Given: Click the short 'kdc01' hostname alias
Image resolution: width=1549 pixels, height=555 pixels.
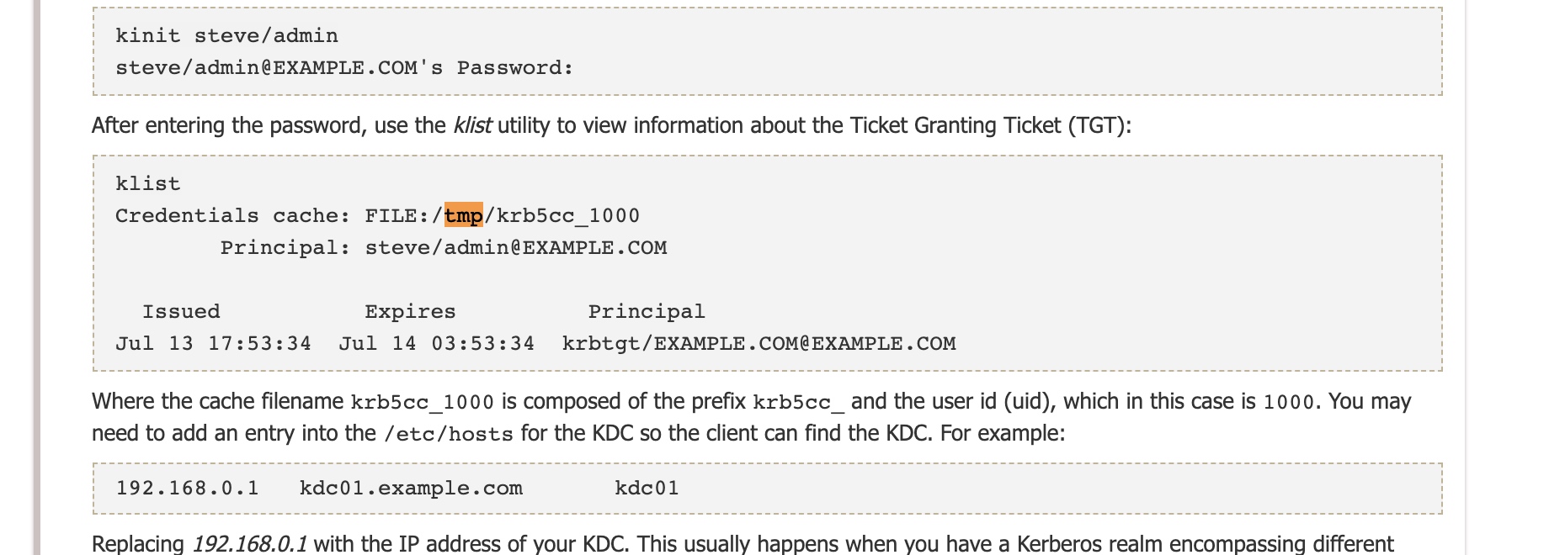Looking at the screenshot, I should pos(647,489).
